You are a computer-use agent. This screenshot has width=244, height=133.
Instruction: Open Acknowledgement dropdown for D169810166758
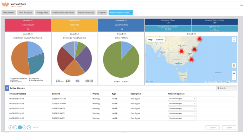[182, 109]
